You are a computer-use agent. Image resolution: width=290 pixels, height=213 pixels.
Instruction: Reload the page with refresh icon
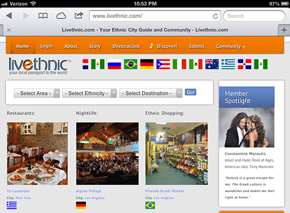pos(215,16)
